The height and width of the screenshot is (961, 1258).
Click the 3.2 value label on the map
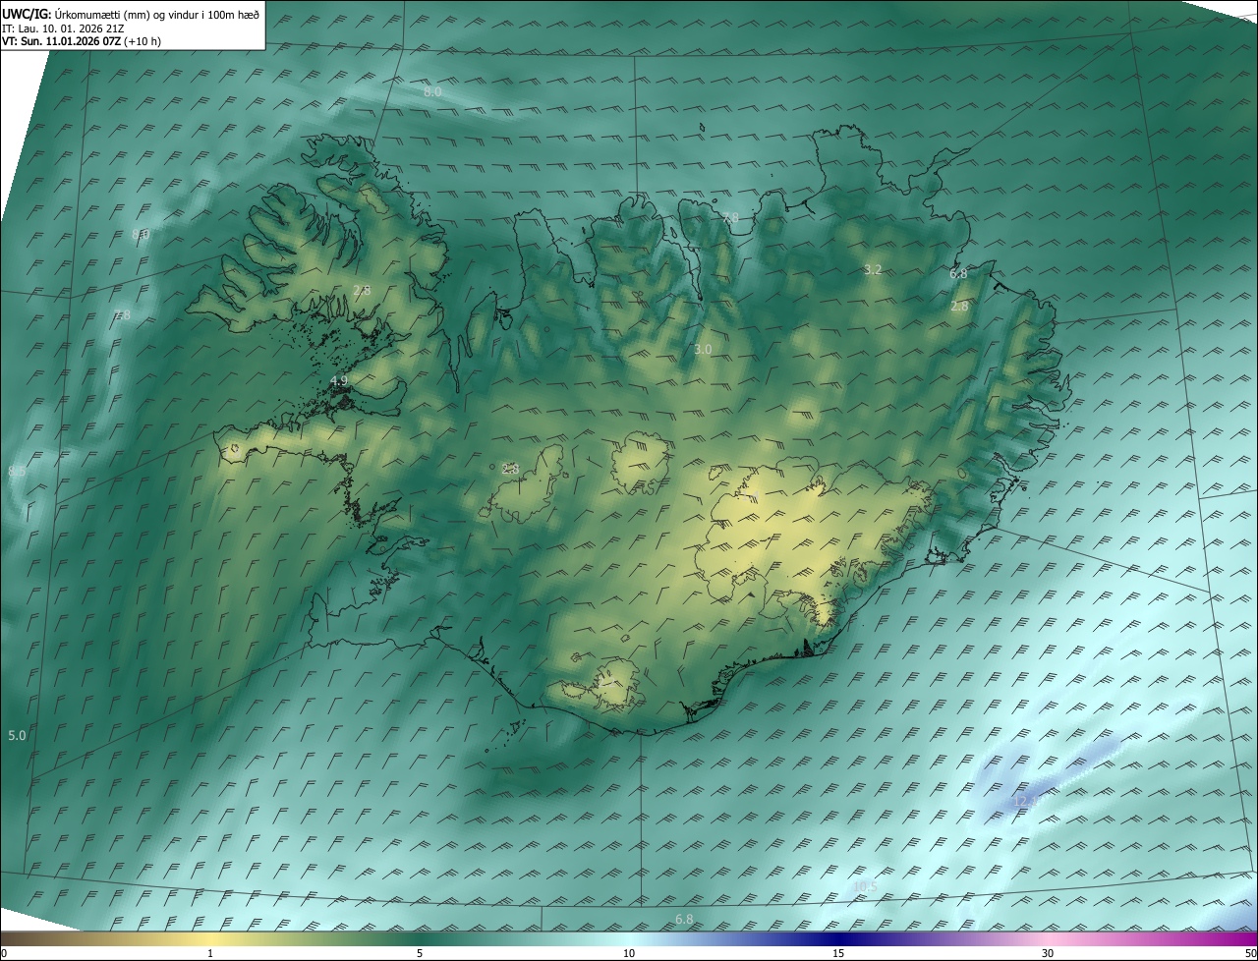(873, 269)
